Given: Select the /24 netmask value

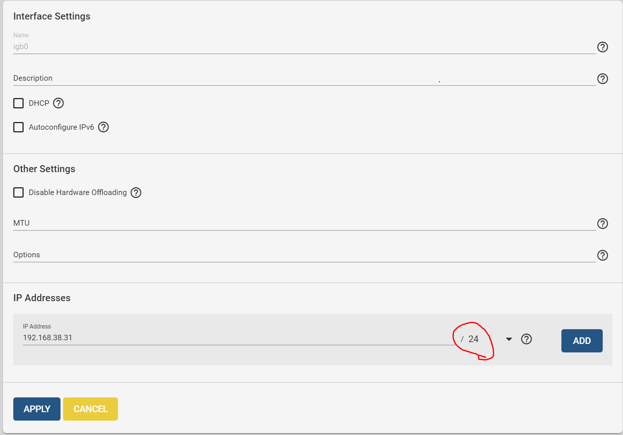Looking at the screenshot, I should click(473, 339).
